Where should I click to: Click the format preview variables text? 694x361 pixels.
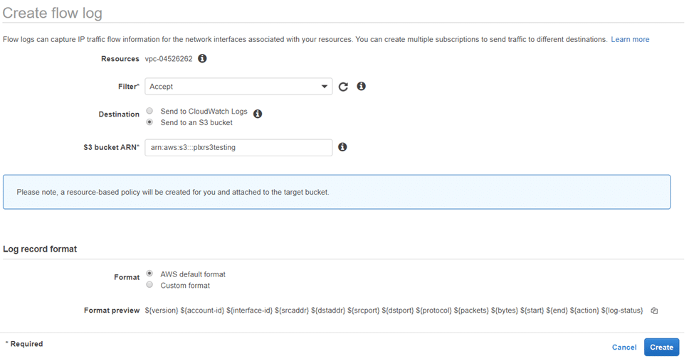click(394, 311)
